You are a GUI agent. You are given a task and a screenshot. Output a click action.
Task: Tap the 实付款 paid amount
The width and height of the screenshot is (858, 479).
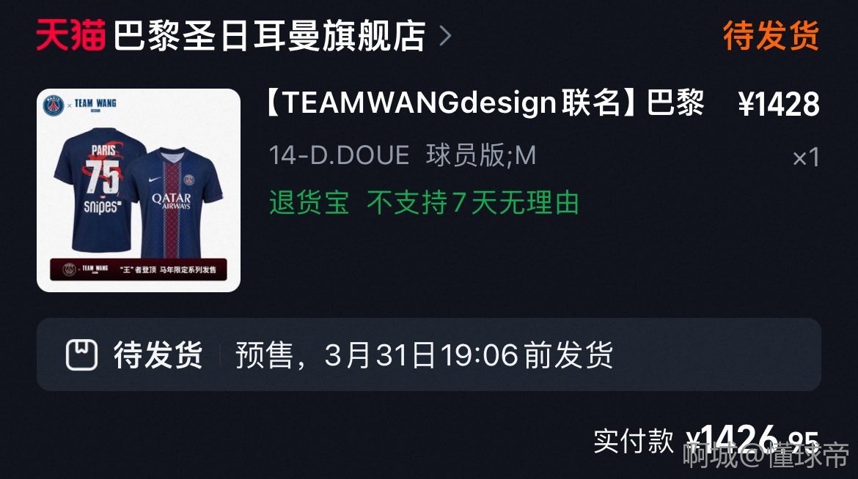[706, 441]
